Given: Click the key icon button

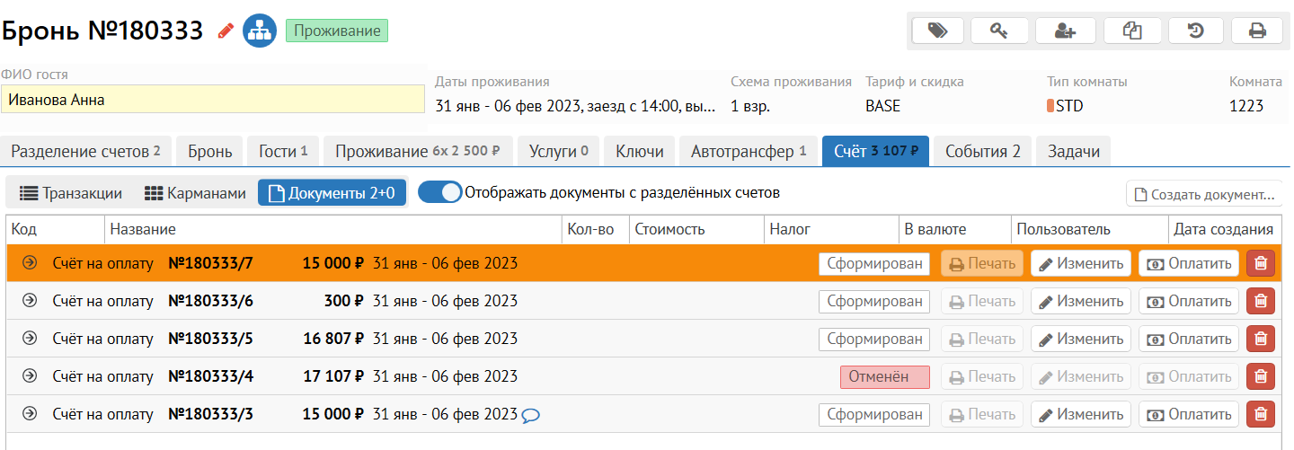Looking at the screenshot, I should pos(999,31).
